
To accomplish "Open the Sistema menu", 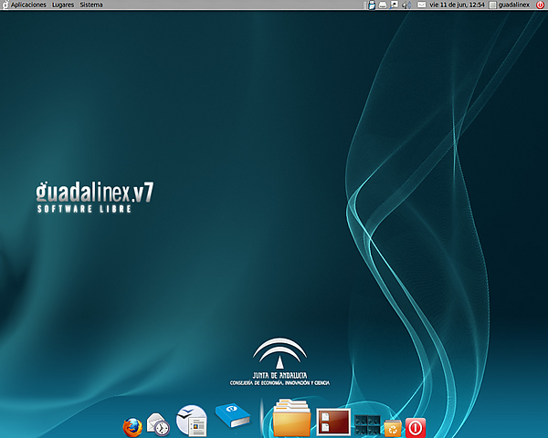I will click(x=90, y=5).
